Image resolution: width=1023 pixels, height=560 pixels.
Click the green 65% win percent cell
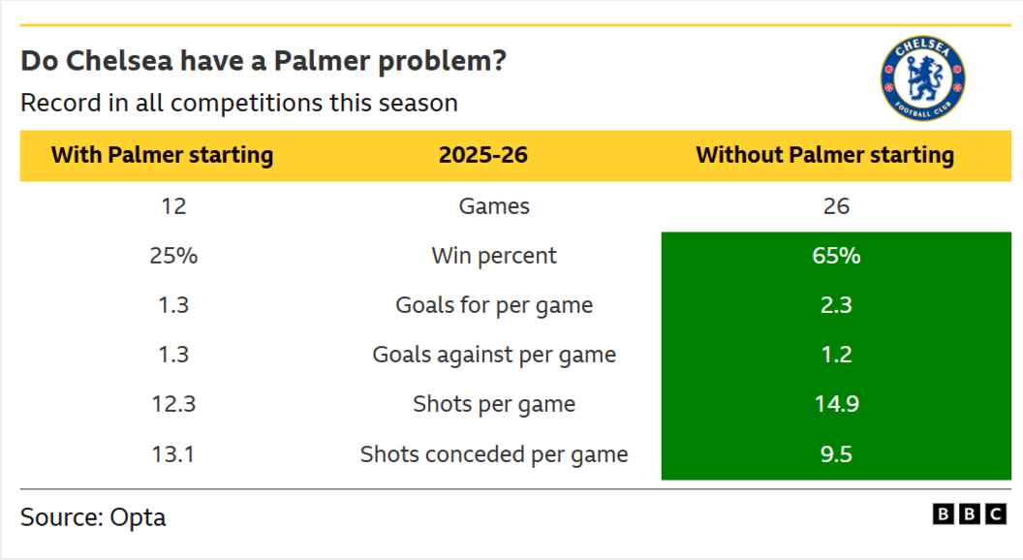click(835, 256)
